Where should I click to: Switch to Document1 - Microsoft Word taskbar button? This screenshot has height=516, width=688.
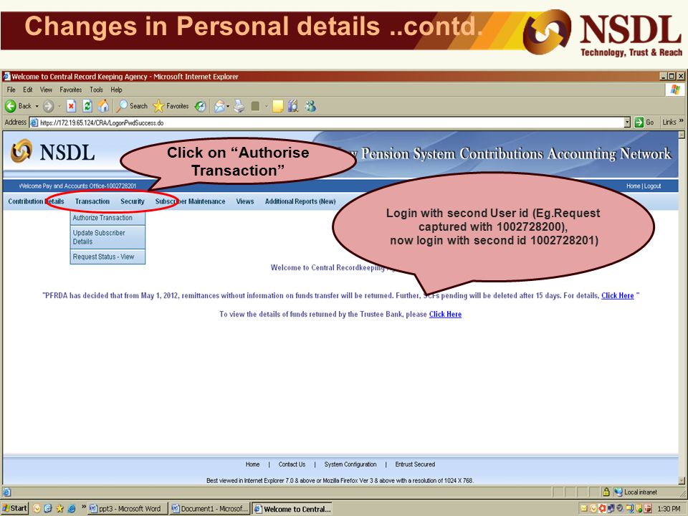point(210,509)
